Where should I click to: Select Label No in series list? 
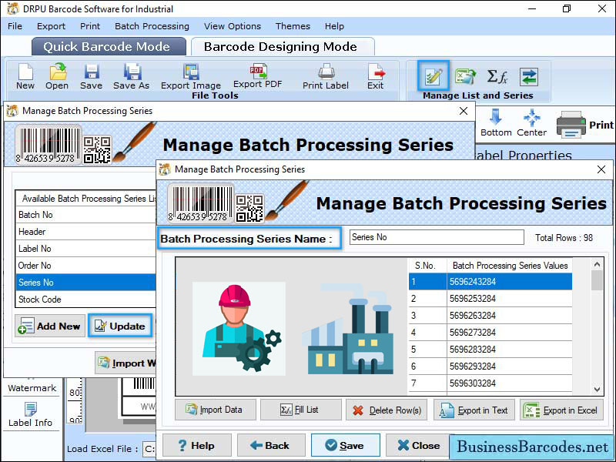(85, 249)
